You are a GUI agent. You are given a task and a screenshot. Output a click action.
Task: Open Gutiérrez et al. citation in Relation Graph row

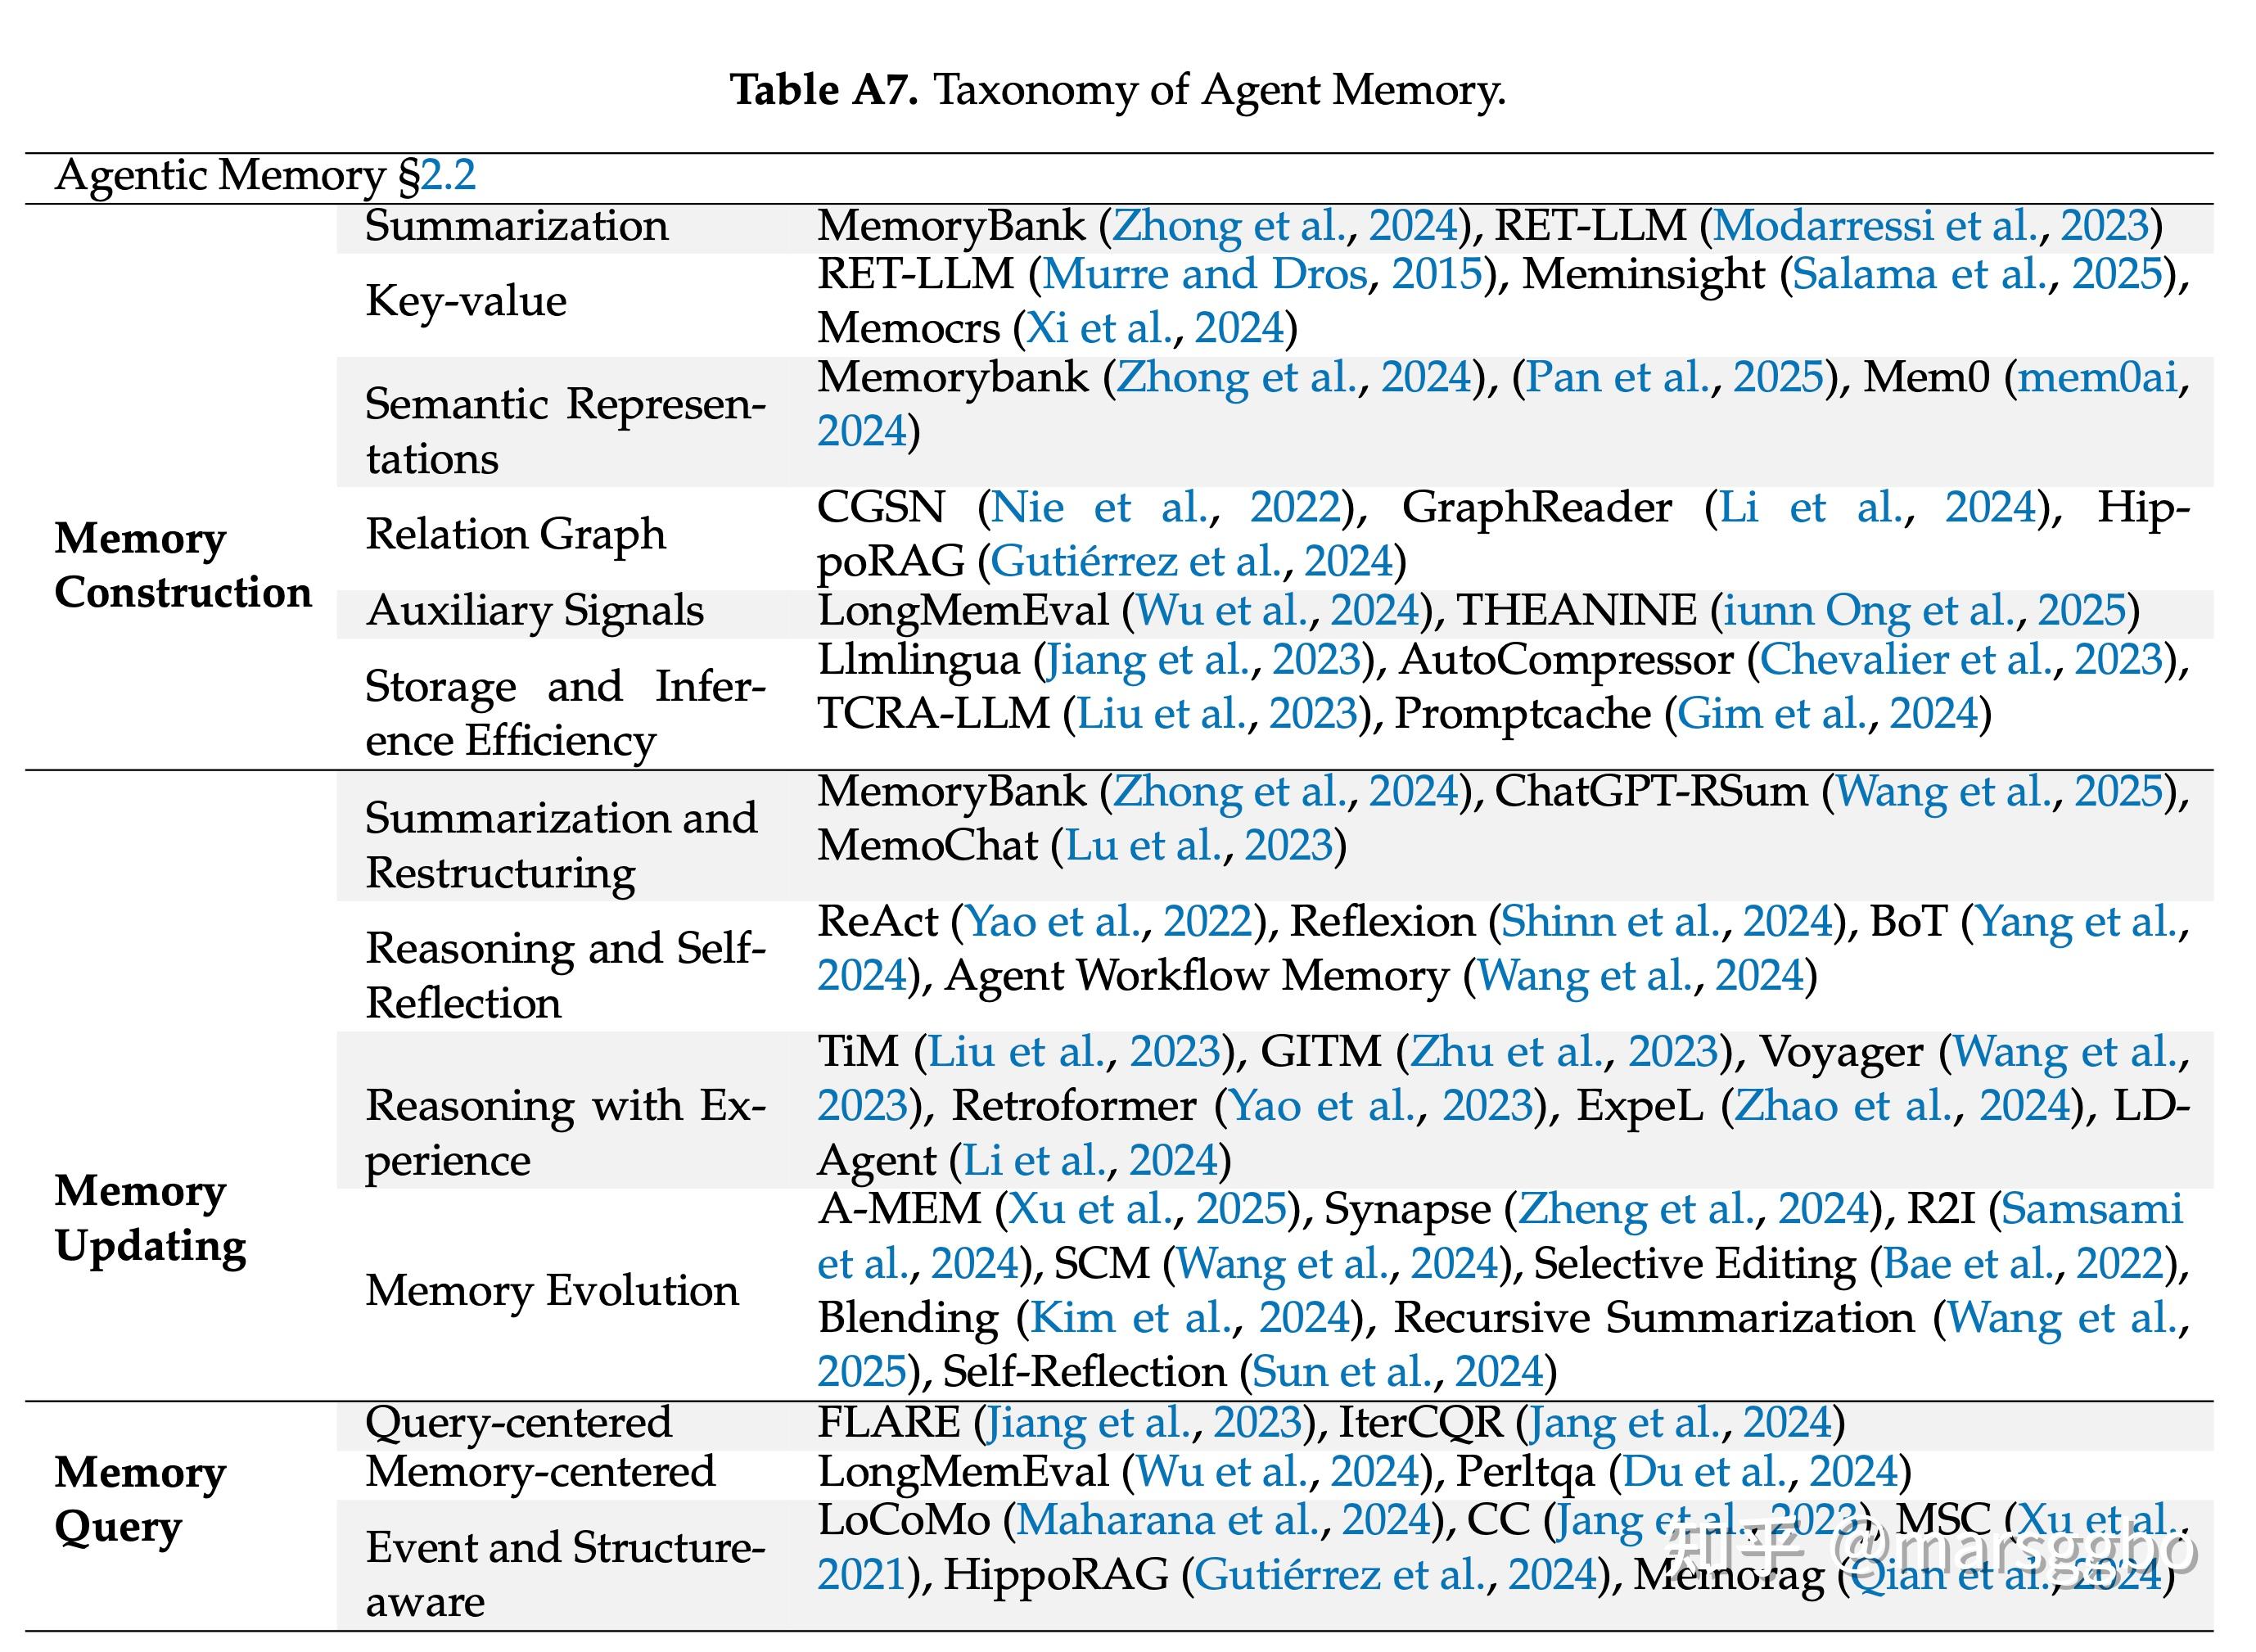coord(1191,562)
